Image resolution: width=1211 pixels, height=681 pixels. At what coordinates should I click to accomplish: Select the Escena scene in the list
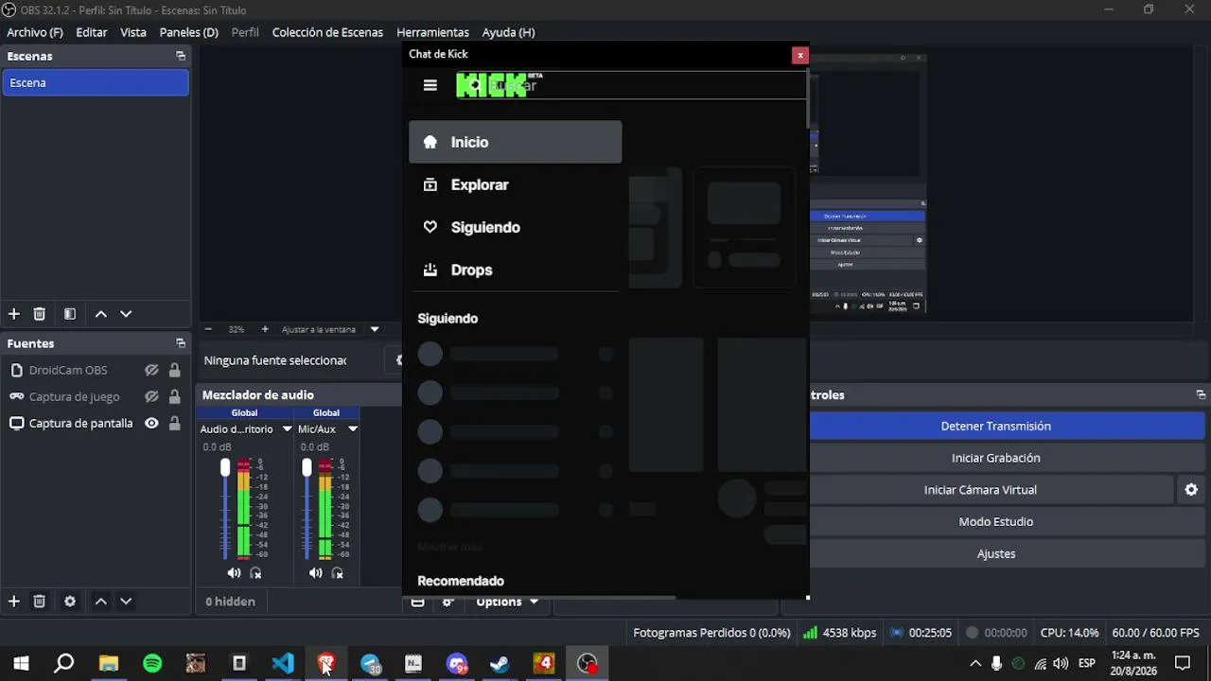pos(96,83)
